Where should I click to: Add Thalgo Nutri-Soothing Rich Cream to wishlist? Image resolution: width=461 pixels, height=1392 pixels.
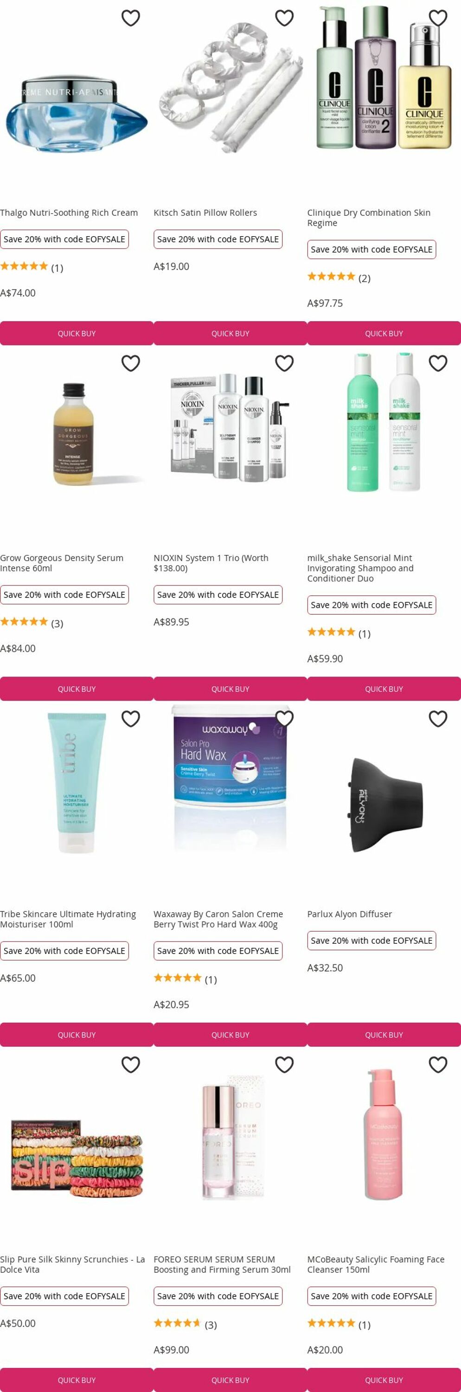[131, 18]
